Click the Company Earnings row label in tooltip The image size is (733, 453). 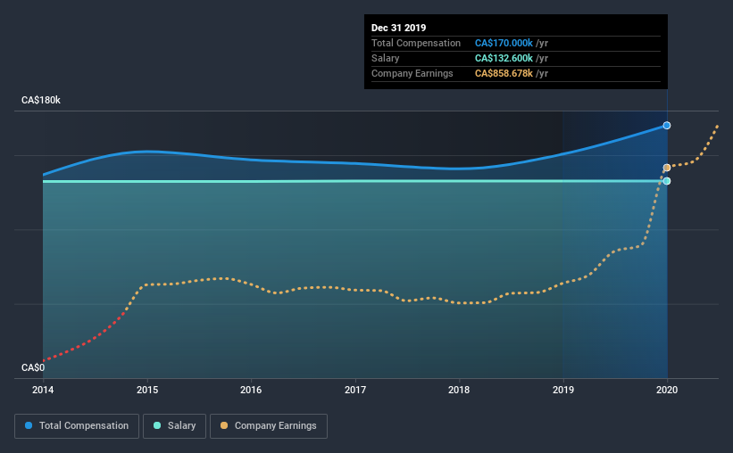pyautogui.click(x=412, y=73)
